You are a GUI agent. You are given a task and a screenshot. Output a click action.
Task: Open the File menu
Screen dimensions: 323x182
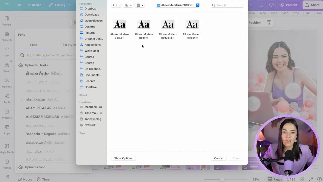click(x=19, y=5)
